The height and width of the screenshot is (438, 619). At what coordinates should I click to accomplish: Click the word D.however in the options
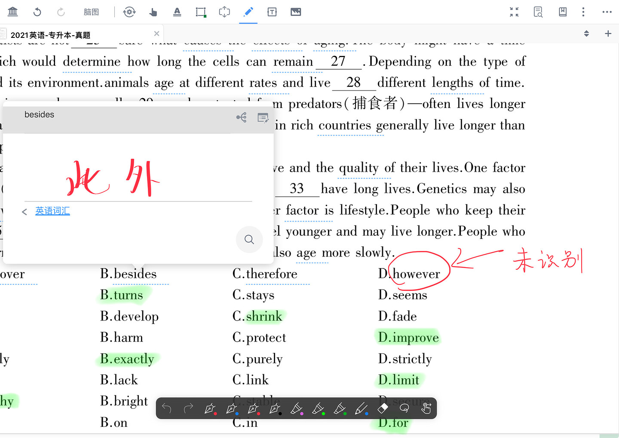point(409,274)
